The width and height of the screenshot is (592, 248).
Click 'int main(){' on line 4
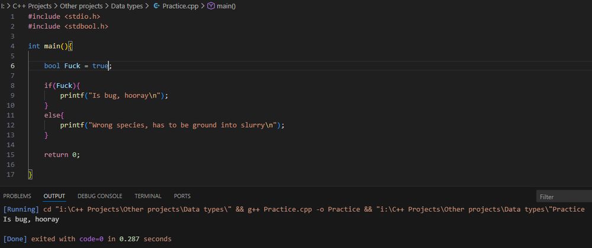point(50,46)
